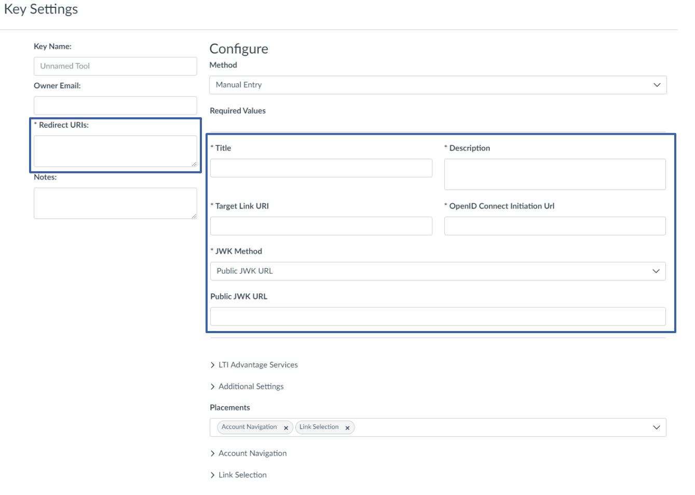Expand Additional Settings section

tap(247, 387)
